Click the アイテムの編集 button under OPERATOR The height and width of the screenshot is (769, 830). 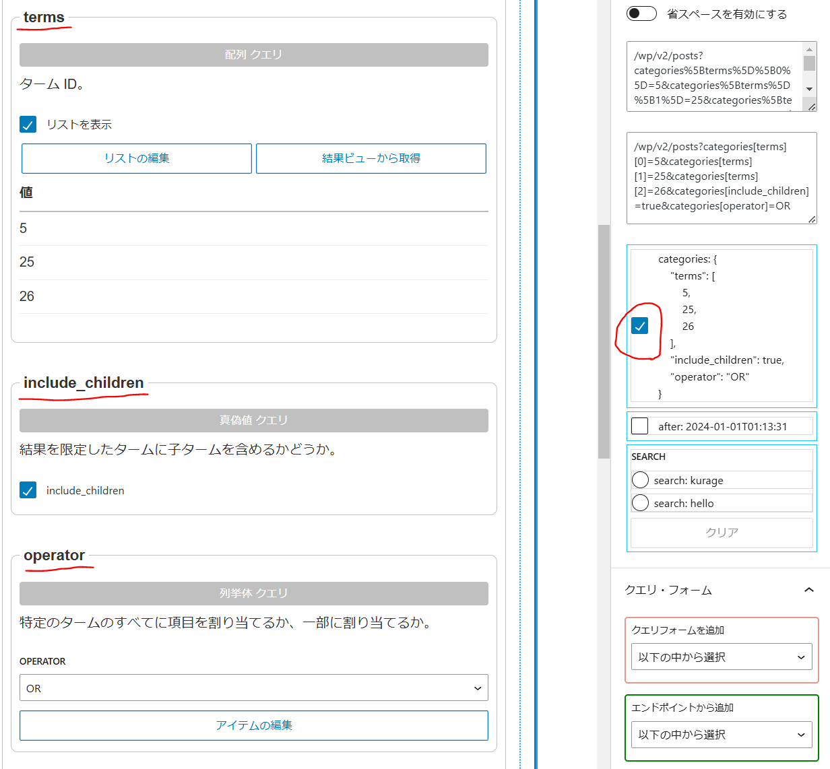click(x=253, y=725)
